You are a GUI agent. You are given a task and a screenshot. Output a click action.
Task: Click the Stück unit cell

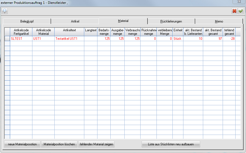point(178,39)
